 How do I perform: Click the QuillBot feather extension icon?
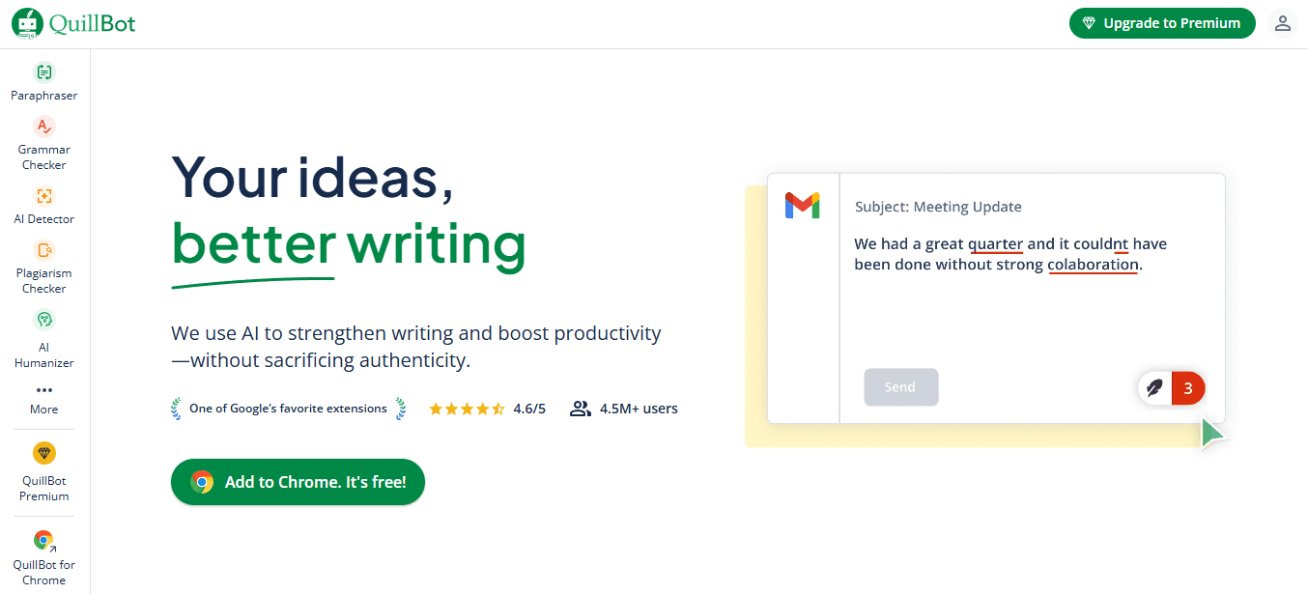click(x=1154, y=388)
